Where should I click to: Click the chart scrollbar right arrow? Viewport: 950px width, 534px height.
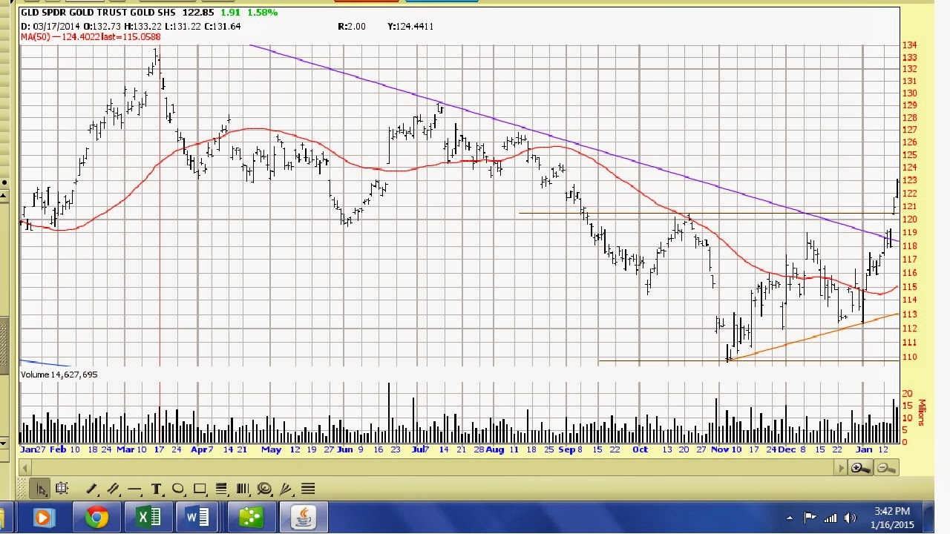point(842,467)
